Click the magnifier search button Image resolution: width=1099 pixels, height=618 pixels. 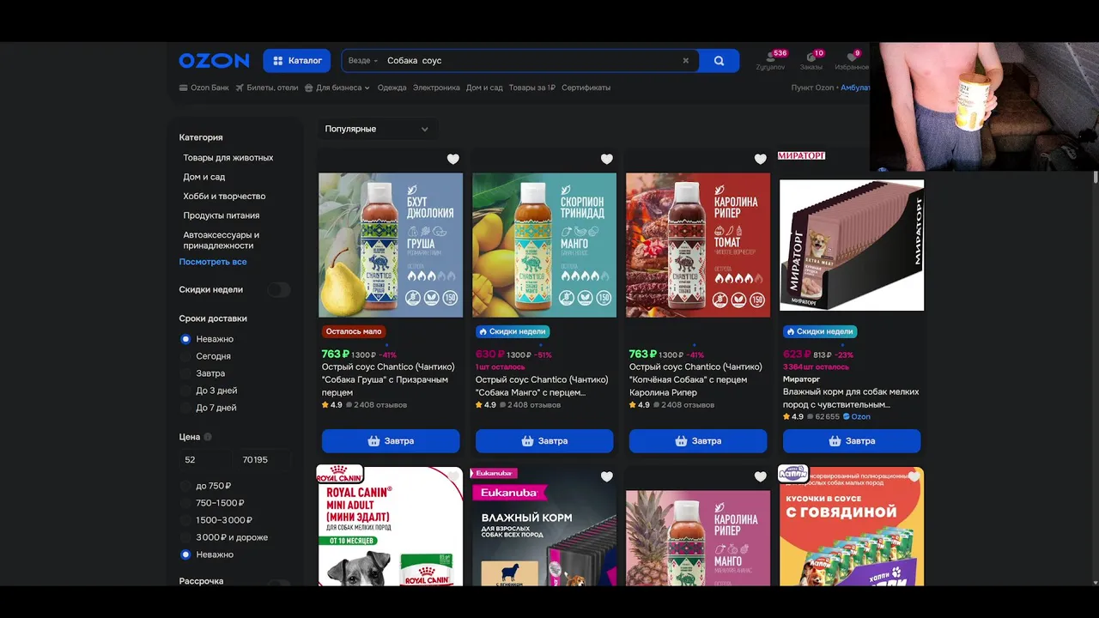[720, 61]
